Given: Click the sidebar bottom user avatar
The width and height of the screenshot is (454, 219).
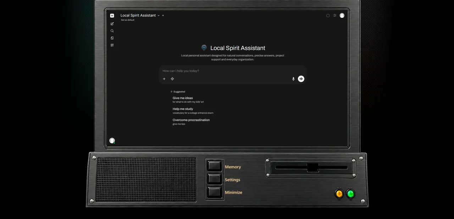Looking at the screenshot, I should click(112, 140).
